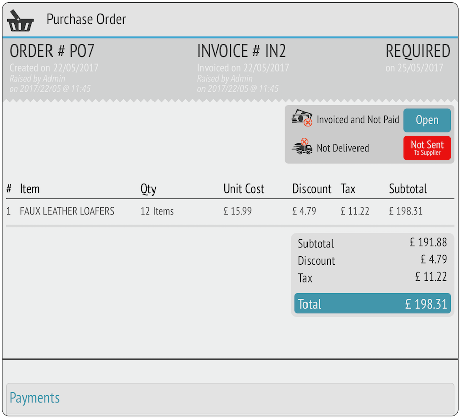Click the Tax column header
Image resolution: width=460 pixels, height=418 pixels.
coord(348,189)
